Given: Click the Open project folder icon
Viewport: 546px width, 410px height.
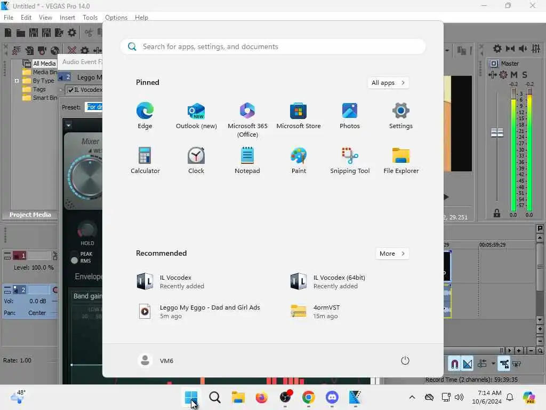Looking at the screenshot, I should [x=21, y=33].
